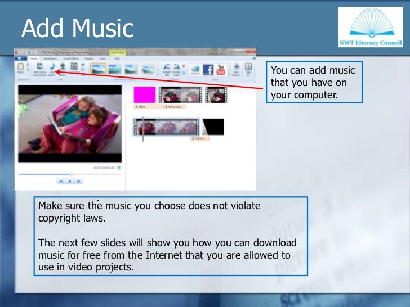Share the movie to SkyDrive

coord(195,70)
